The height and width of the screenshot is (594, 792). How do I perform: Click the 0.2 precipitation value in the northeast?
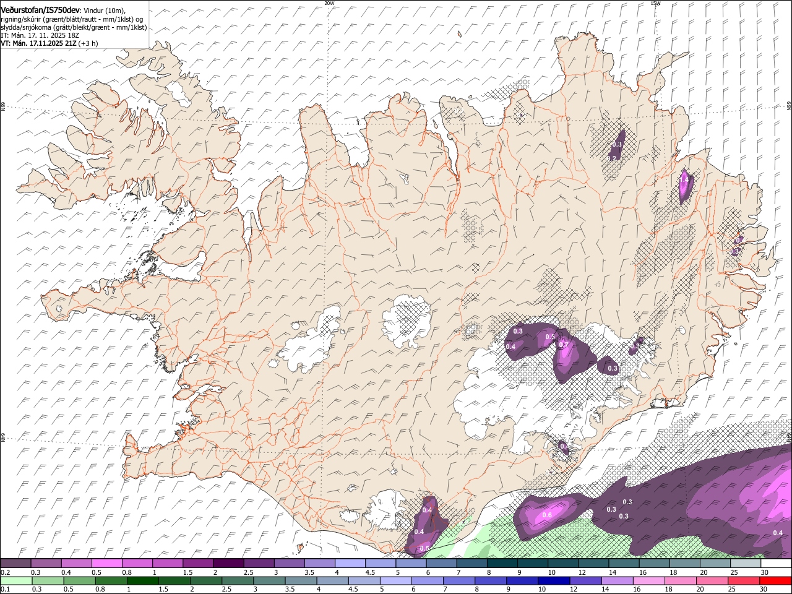pyautogui.click(x=612, y=158)
